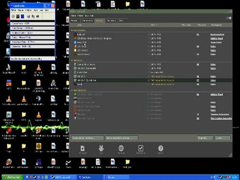Click the first bottom-left button in Steam
Screen dimensions: 240x180
pos(87,138)
